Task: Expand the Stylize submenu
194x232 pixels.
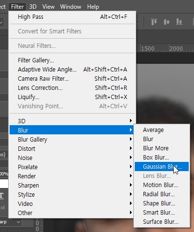Action: pos(71,194)
